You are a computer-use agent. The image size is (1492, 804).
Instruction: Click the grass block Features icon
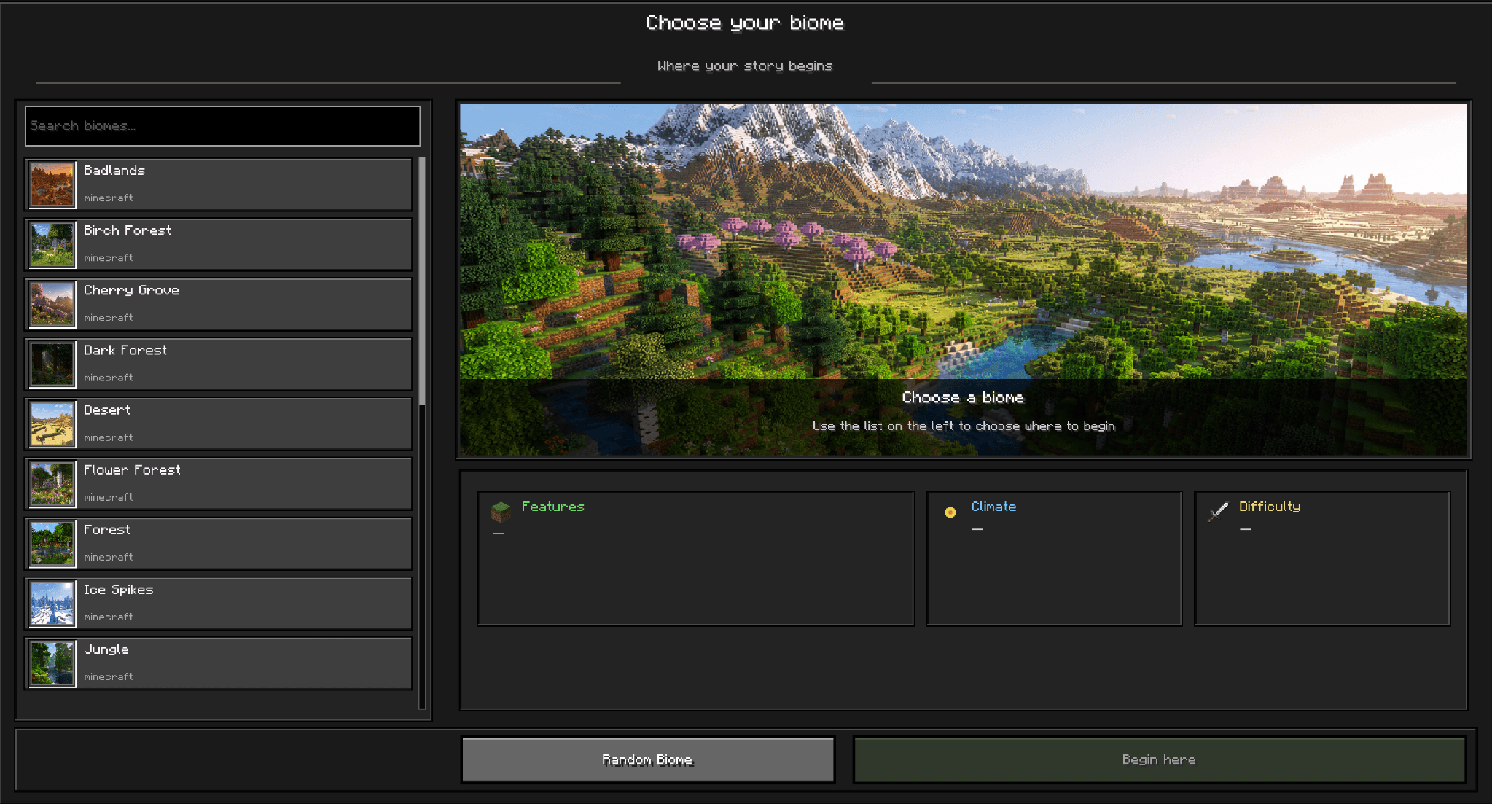(501, 512)
